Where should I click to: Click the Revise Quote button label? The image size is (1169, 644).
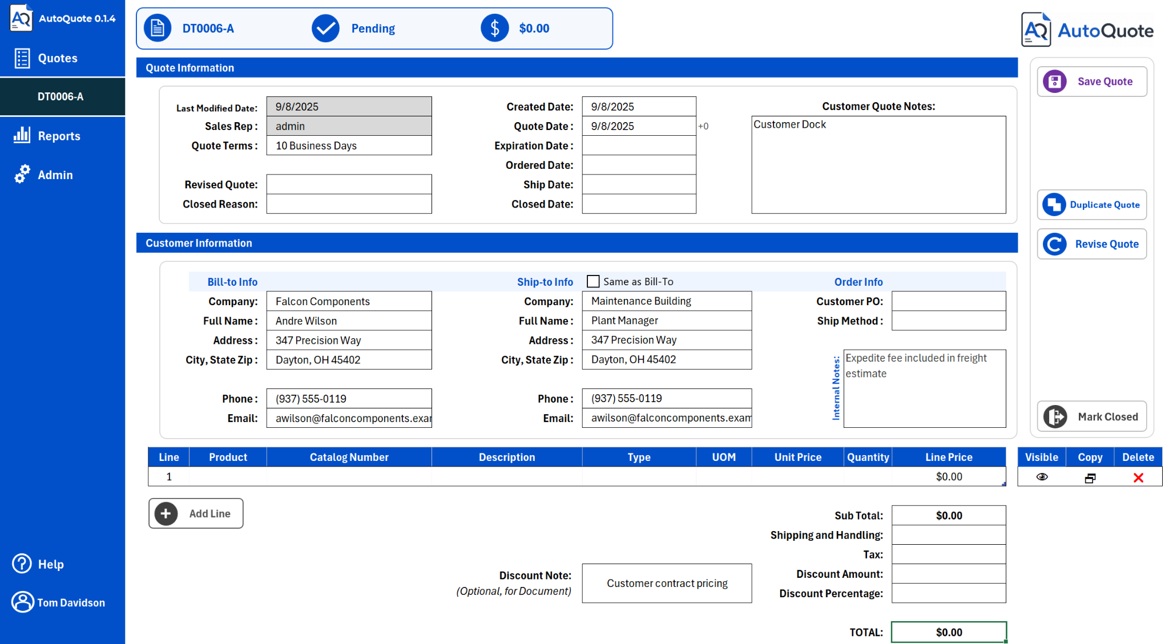(1107, 244)
